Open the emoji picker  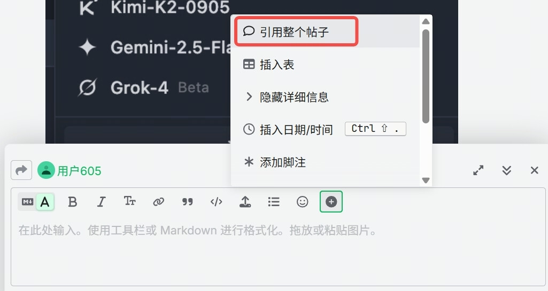302,202
